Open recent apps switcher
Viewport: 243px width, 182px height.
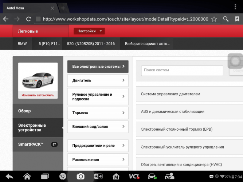(x=45, y=176)
